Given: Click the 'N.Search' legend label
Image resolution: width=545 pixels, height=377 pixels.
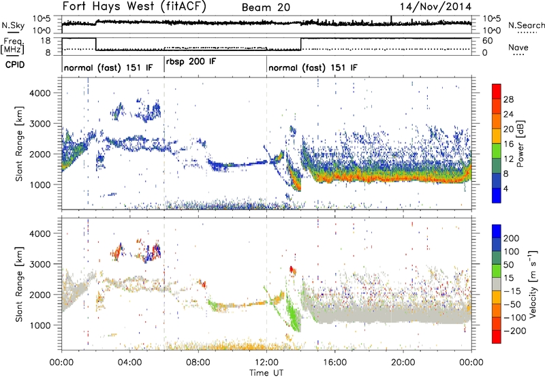Looking at the screenshot, I should point(526,25).
